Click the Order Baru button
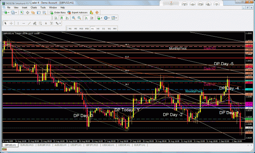Viewport: 255px width, 153px height. click(x=58, y=13)
